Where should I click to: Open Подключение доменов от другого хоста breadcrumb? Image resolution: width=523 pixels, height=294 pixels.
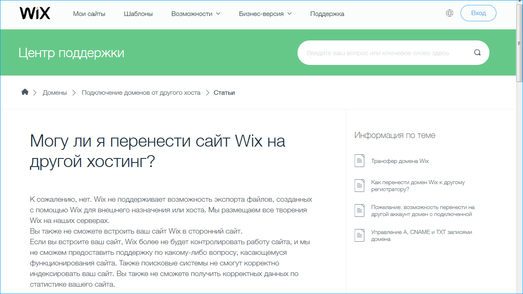(x=141, y=92)
